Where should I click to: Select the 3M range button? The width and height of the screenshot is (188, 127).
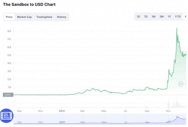click(161, 17)
